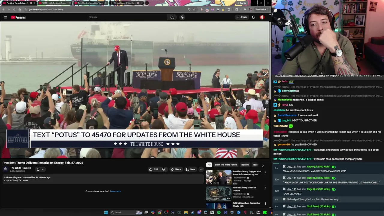Like the video showing 2.9K

pyautogui.click(x=154, y=169)
